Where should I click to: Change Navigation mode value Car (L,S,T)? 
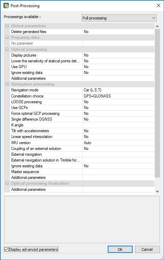pyautogui.click(x=118, y=90)
